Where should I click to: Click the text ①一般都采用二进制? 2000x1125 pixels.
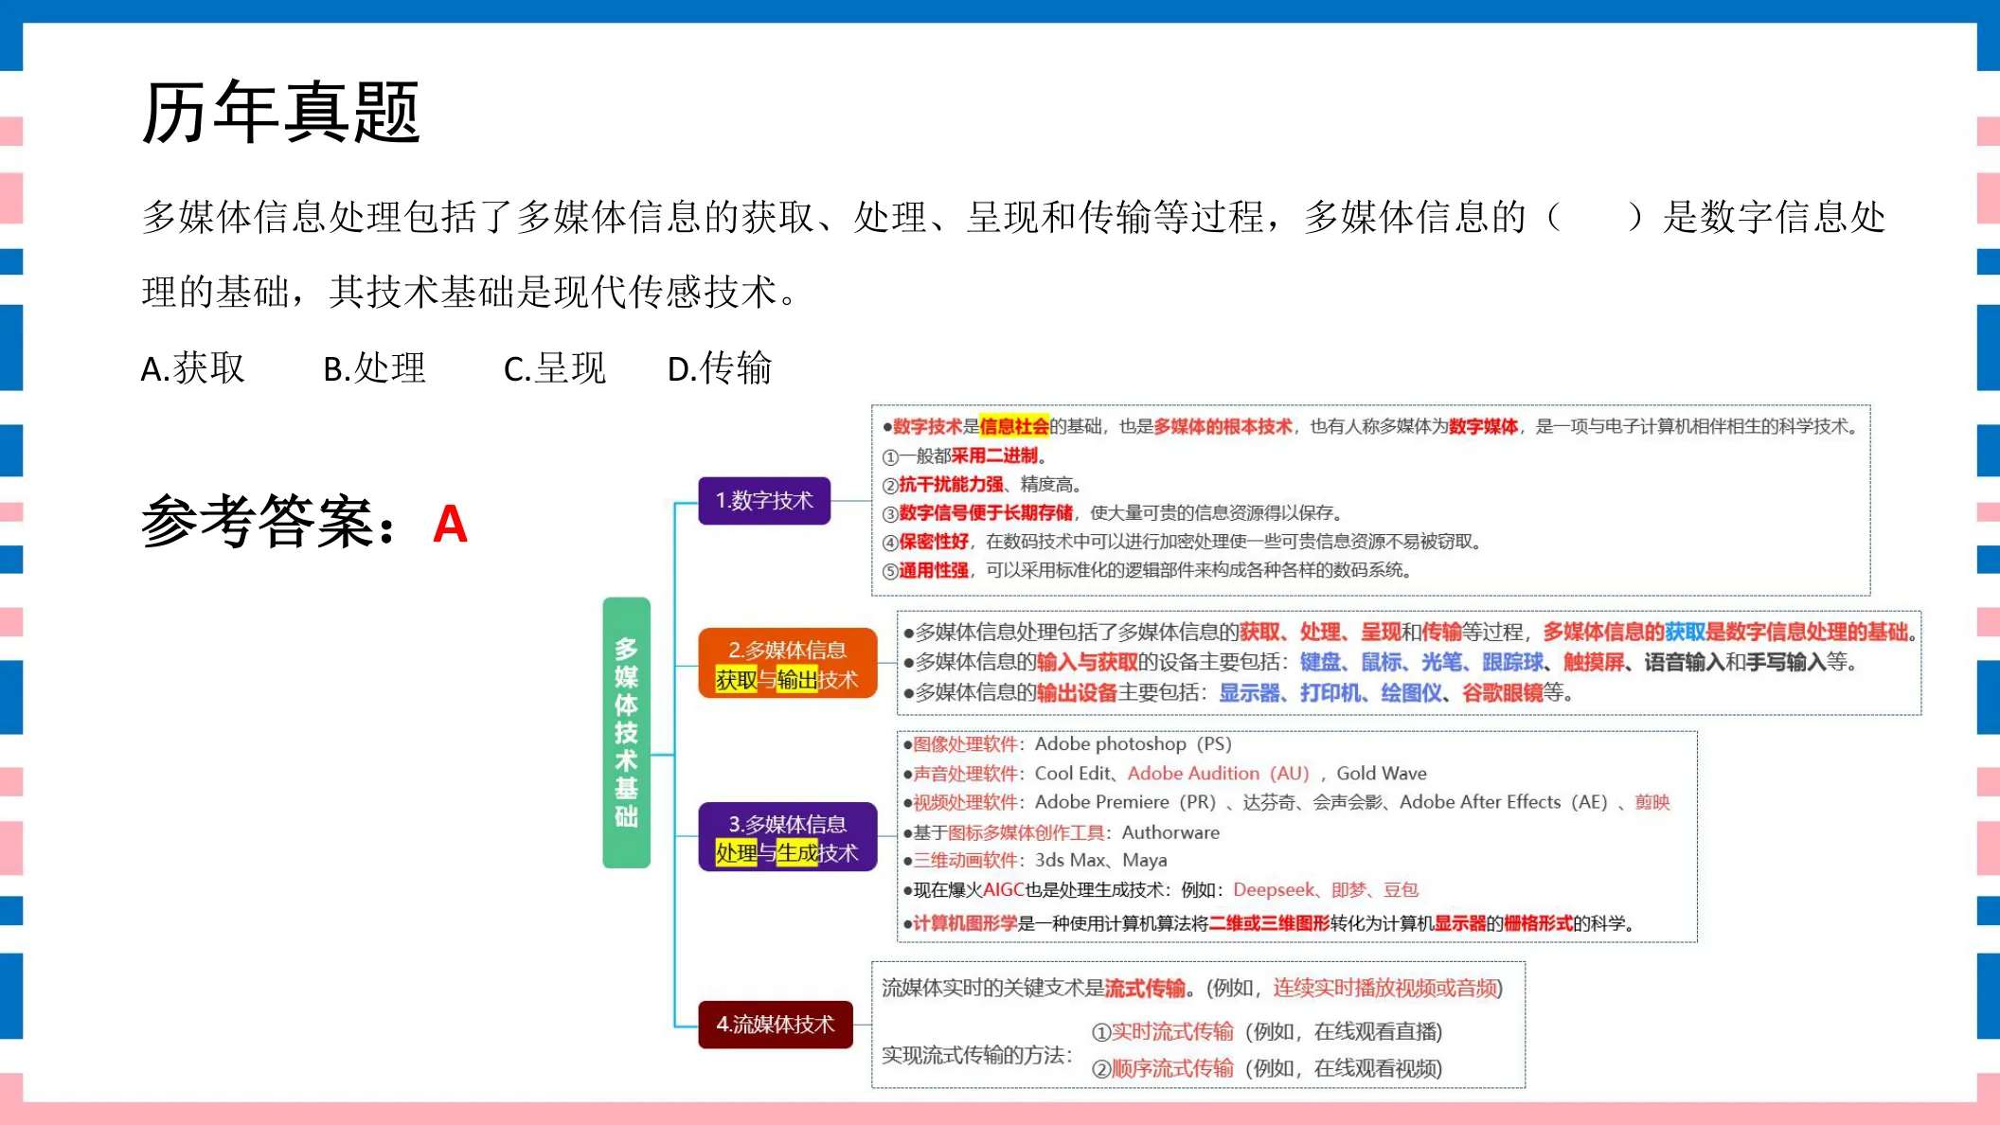[964, 456]
